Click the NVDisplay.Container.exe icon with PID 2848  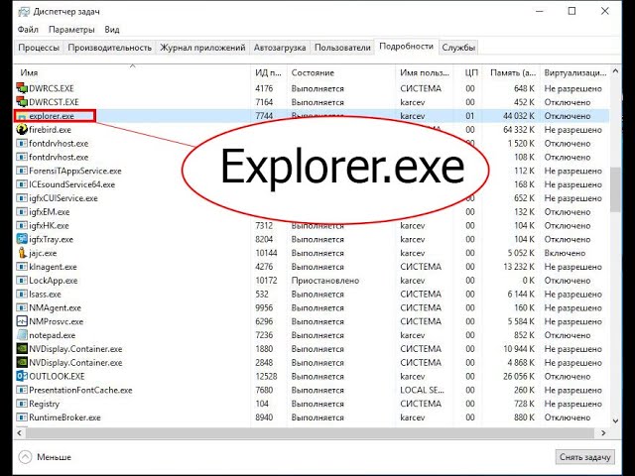click(x=22, y=363)
